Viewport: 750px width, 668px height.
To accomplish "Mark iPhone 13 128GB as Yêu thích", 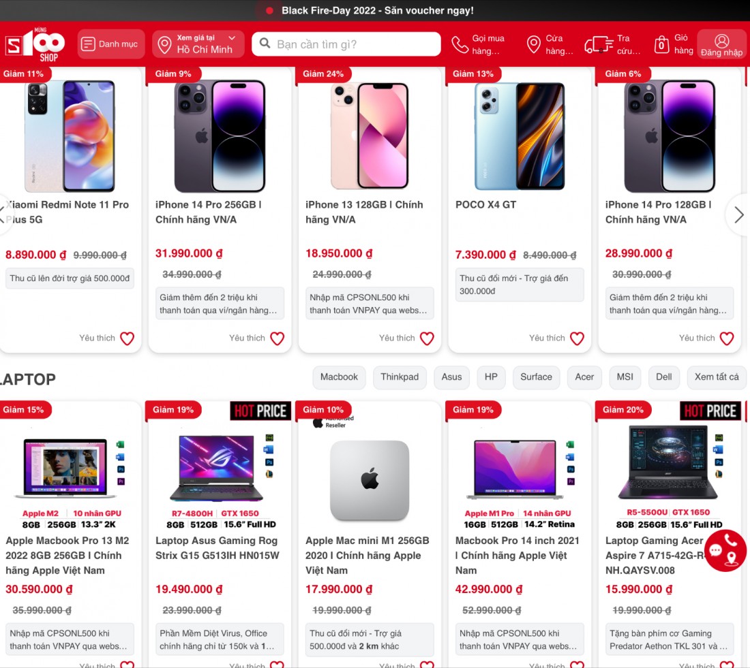I will click(x=427, y=338).
